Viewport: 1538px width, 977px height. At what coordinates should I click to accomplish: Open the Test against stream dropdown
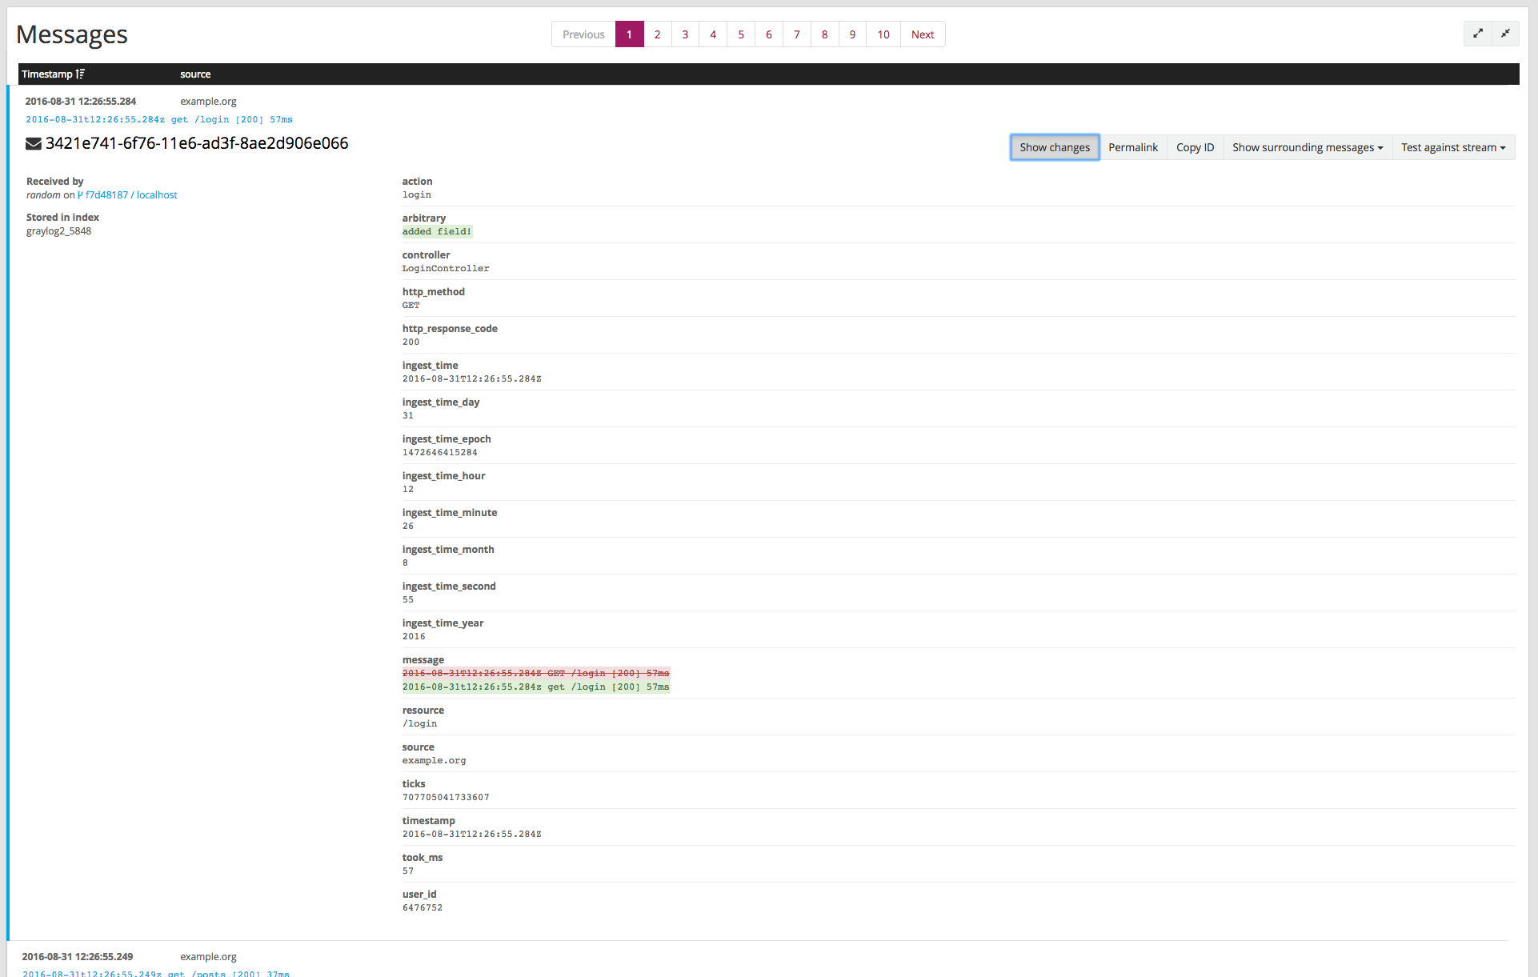tap(1453, 147)
